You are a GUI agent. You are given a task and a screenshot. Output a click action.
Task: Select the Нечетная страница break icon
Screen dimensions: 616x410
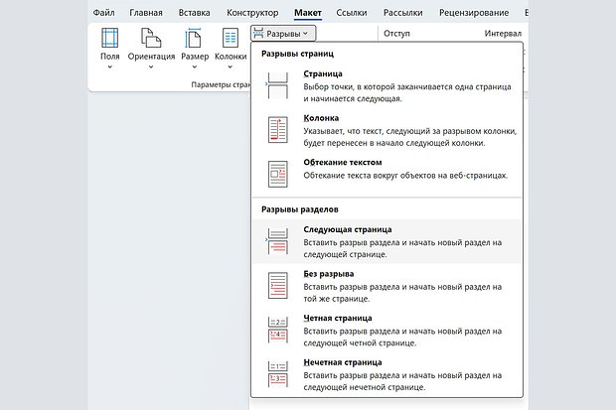tap(277, 374)
